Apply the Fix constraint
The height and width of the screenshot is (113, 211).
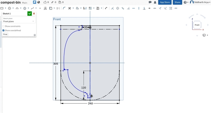pyautogui.click(x=176, y=8)
